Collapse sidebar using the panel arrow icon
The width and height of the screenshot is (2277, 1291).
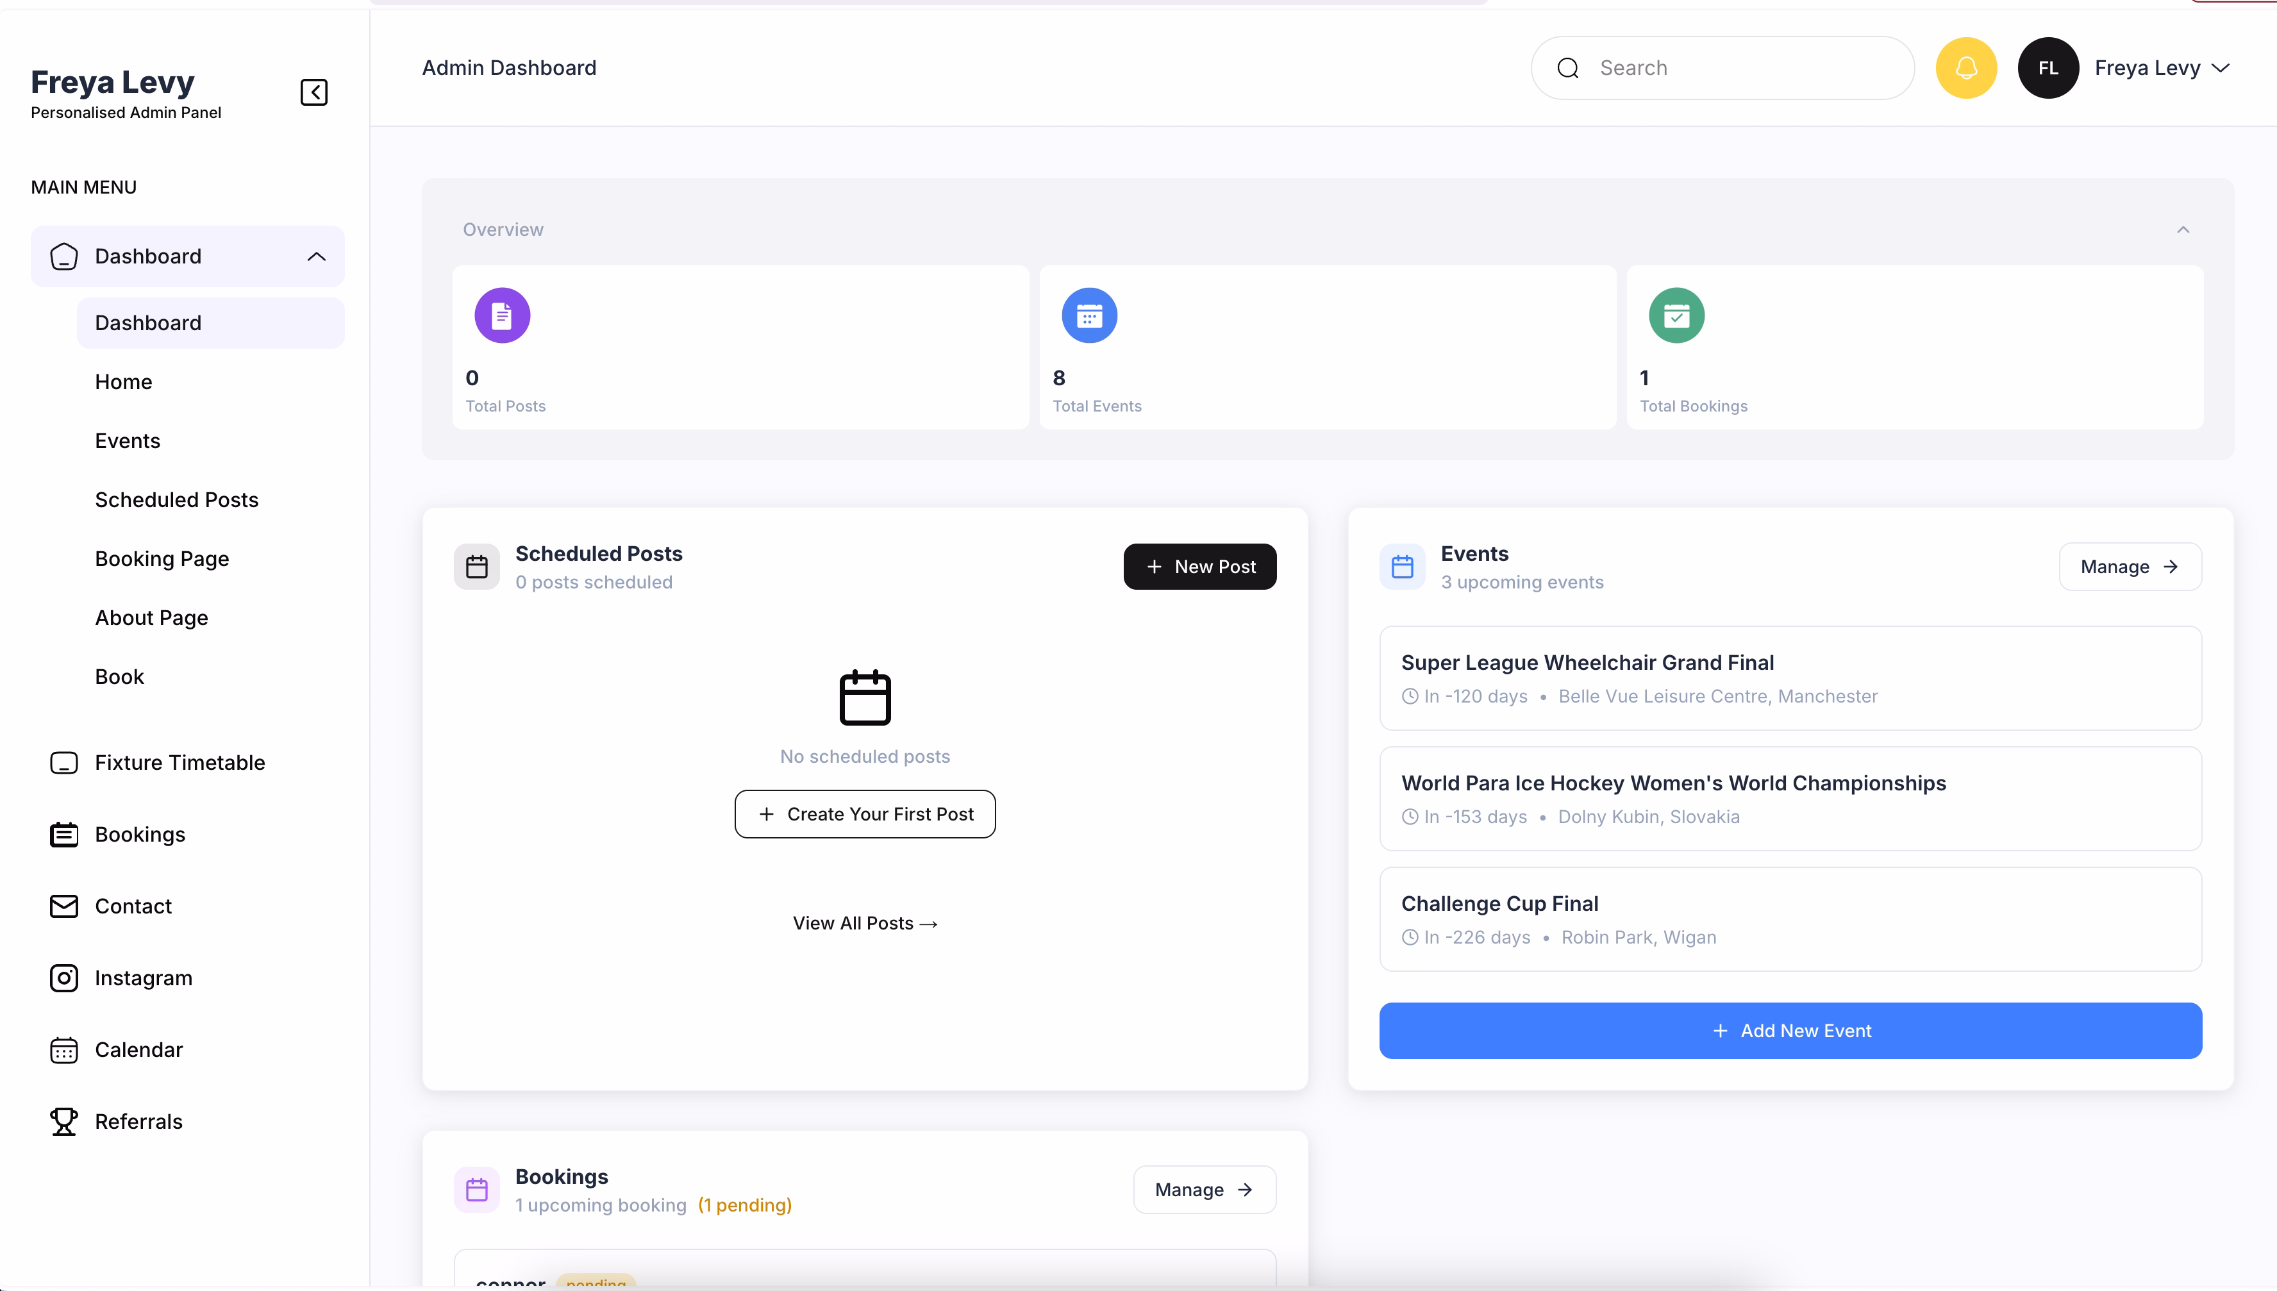click(x=314, y=92)
